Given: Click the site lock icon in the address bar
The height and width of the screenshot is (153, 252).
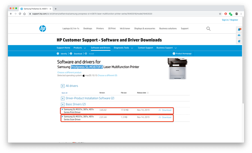Looking at the screenshot, I should click(30, 14).
